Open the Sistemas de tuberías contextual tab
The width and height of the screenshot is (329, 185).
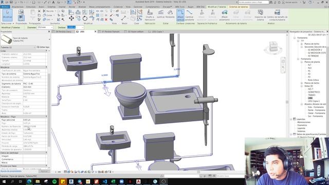[x=239, y=7]
